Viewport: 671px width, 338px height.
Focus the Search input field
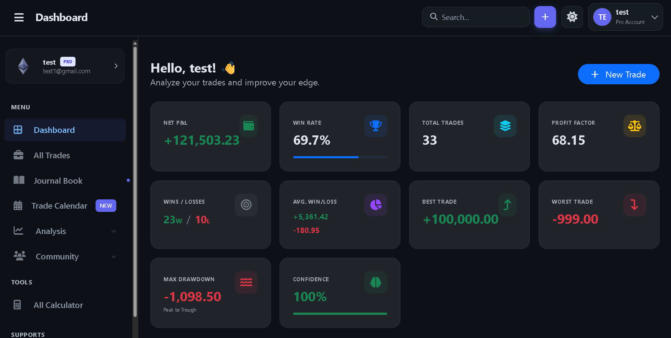pos(476,17)
